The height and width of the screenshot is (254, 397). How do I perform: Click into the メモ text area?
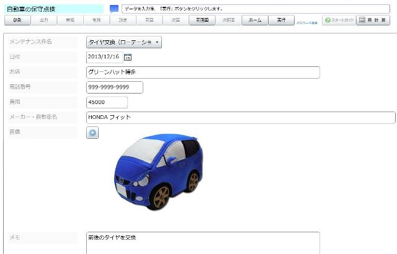pyautogui.click(x=203, y=243)
